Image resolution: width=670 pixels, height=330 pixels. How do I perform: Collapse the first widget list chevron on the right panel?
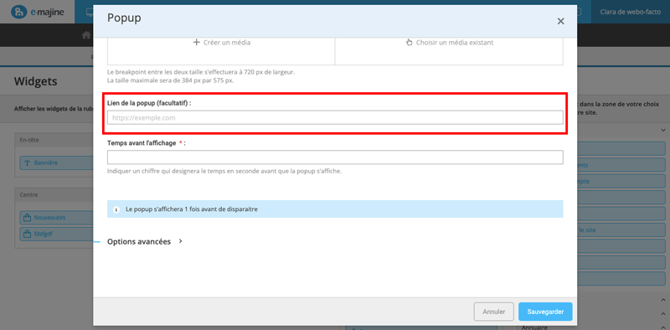click(663, 130)
